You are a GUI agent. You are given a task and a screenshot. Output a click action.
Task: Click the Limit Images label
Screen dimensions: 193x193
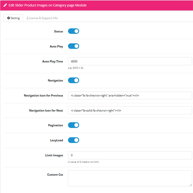pos(54,155)
